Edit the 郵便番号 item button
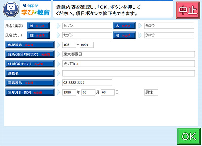202x146 pixels. (x=30, y=45)
